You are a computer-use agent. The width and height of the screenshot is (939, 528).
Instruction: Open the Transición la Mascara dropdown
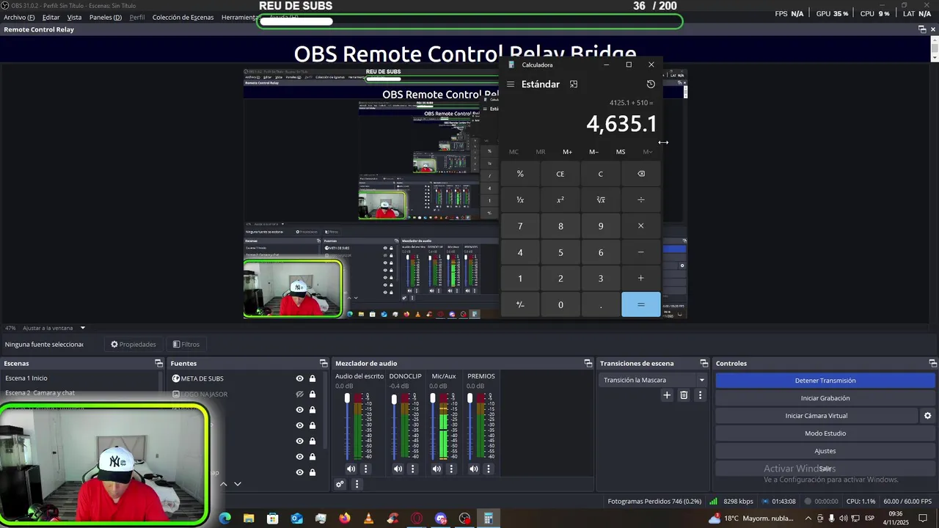(x=654, y=380)
